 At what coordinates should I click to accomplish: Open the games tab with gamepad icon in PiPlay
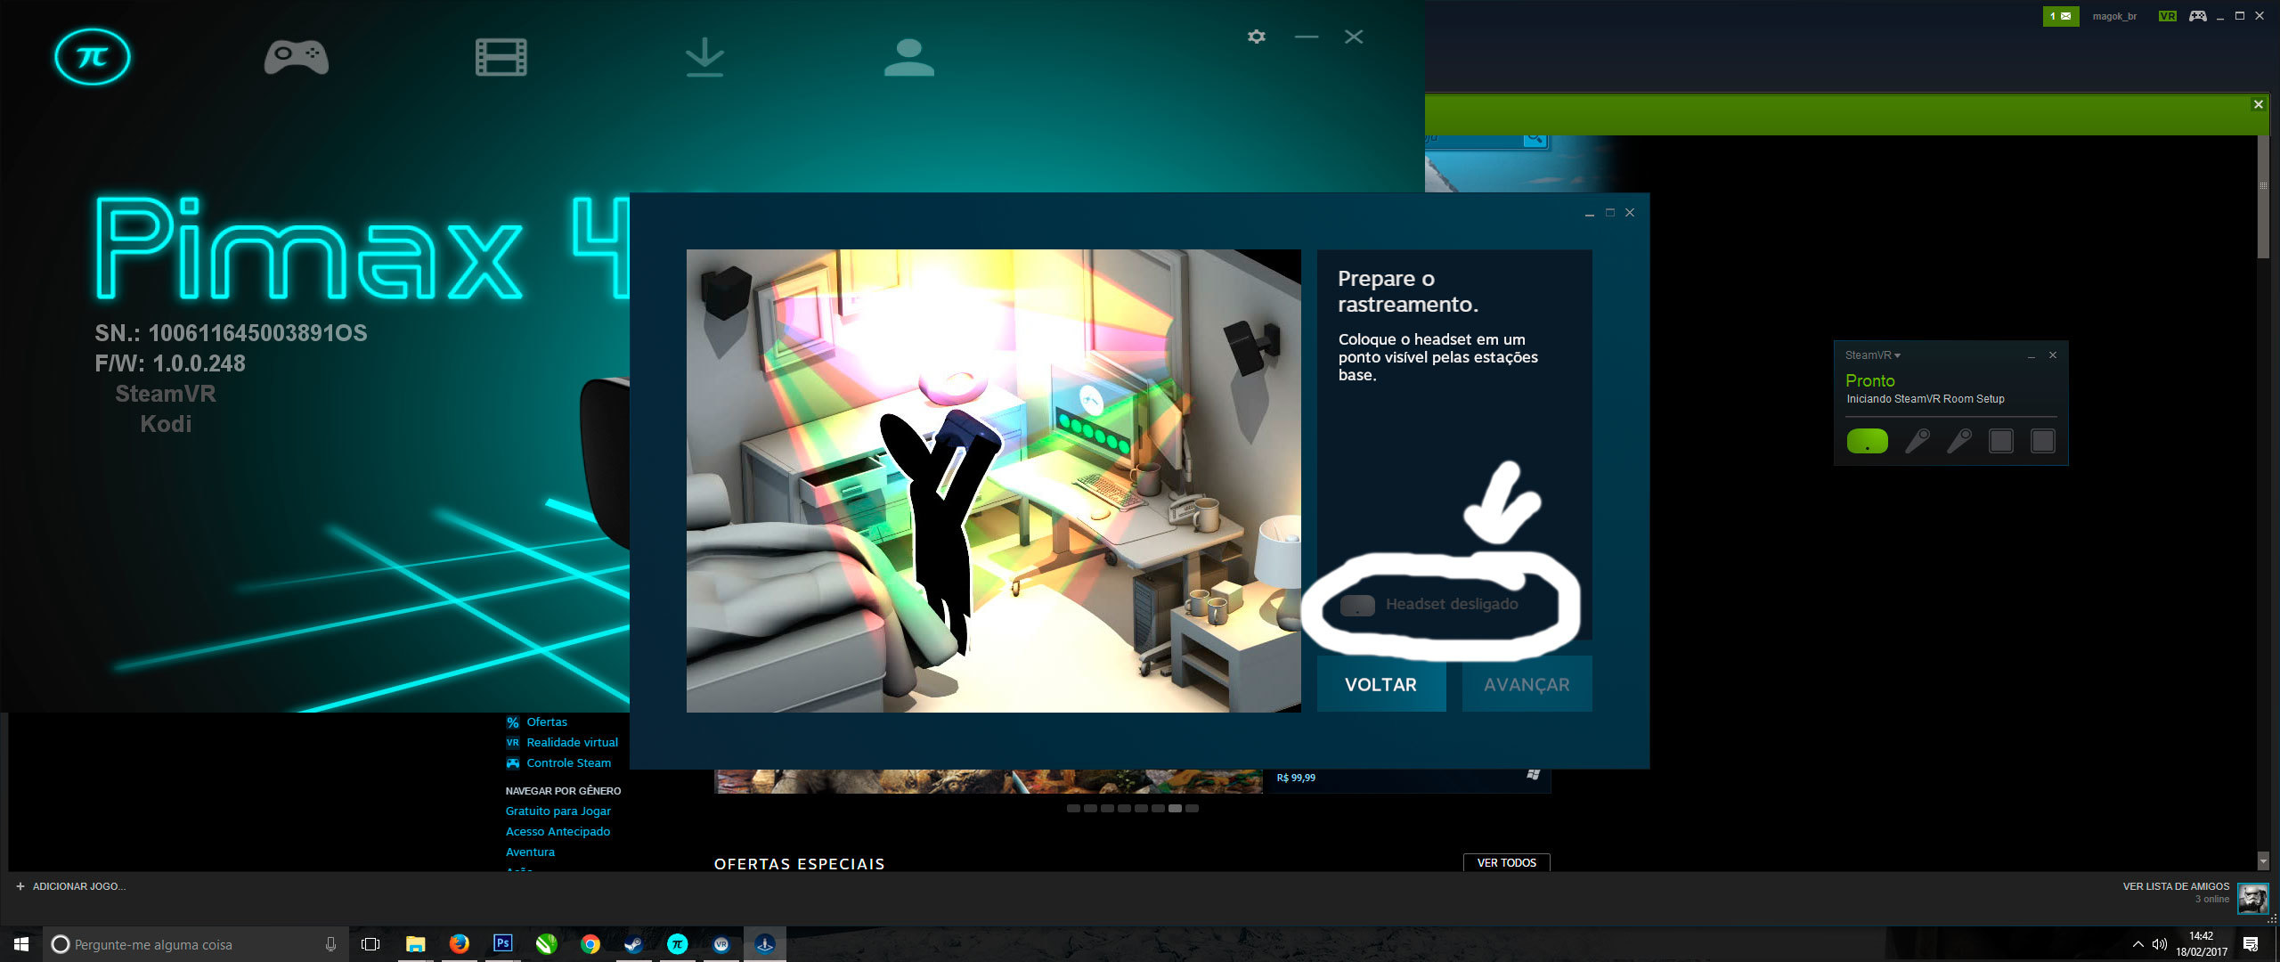pos(297,57)
